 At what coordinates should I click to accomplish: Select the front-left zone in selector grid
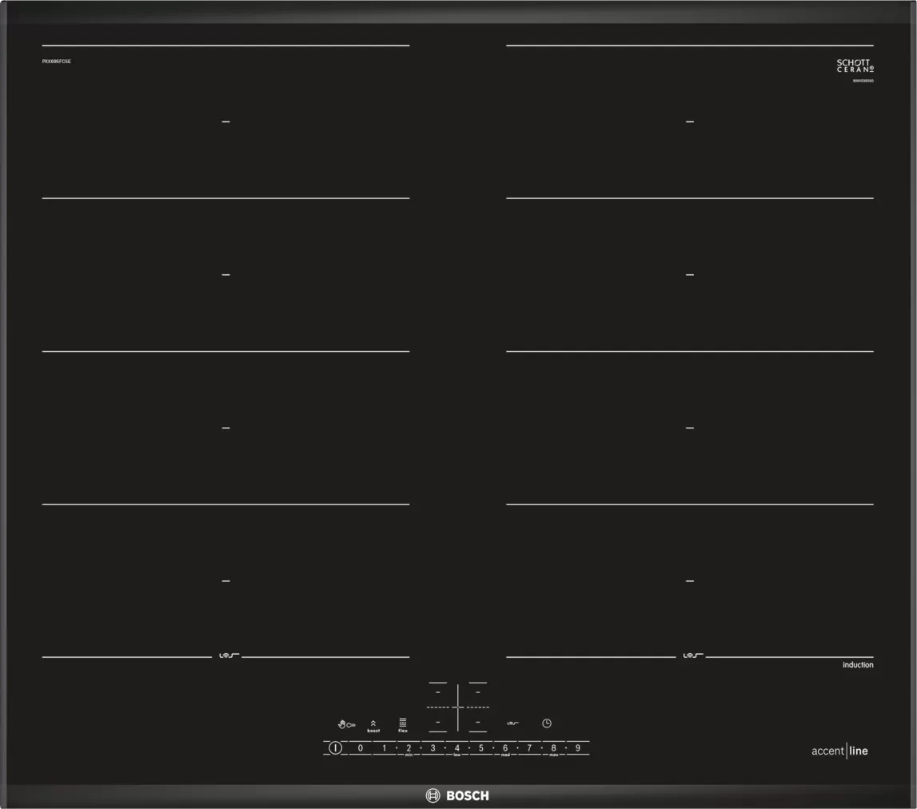(x=437, y=722)
